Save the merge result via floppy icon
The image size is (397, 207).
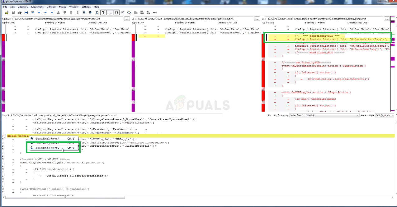13,12
